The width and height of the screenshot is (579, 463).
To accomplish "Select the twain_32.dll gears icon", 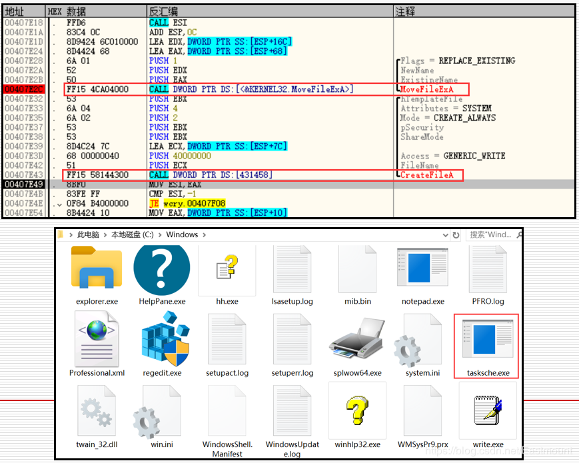I will coord(97,410).
